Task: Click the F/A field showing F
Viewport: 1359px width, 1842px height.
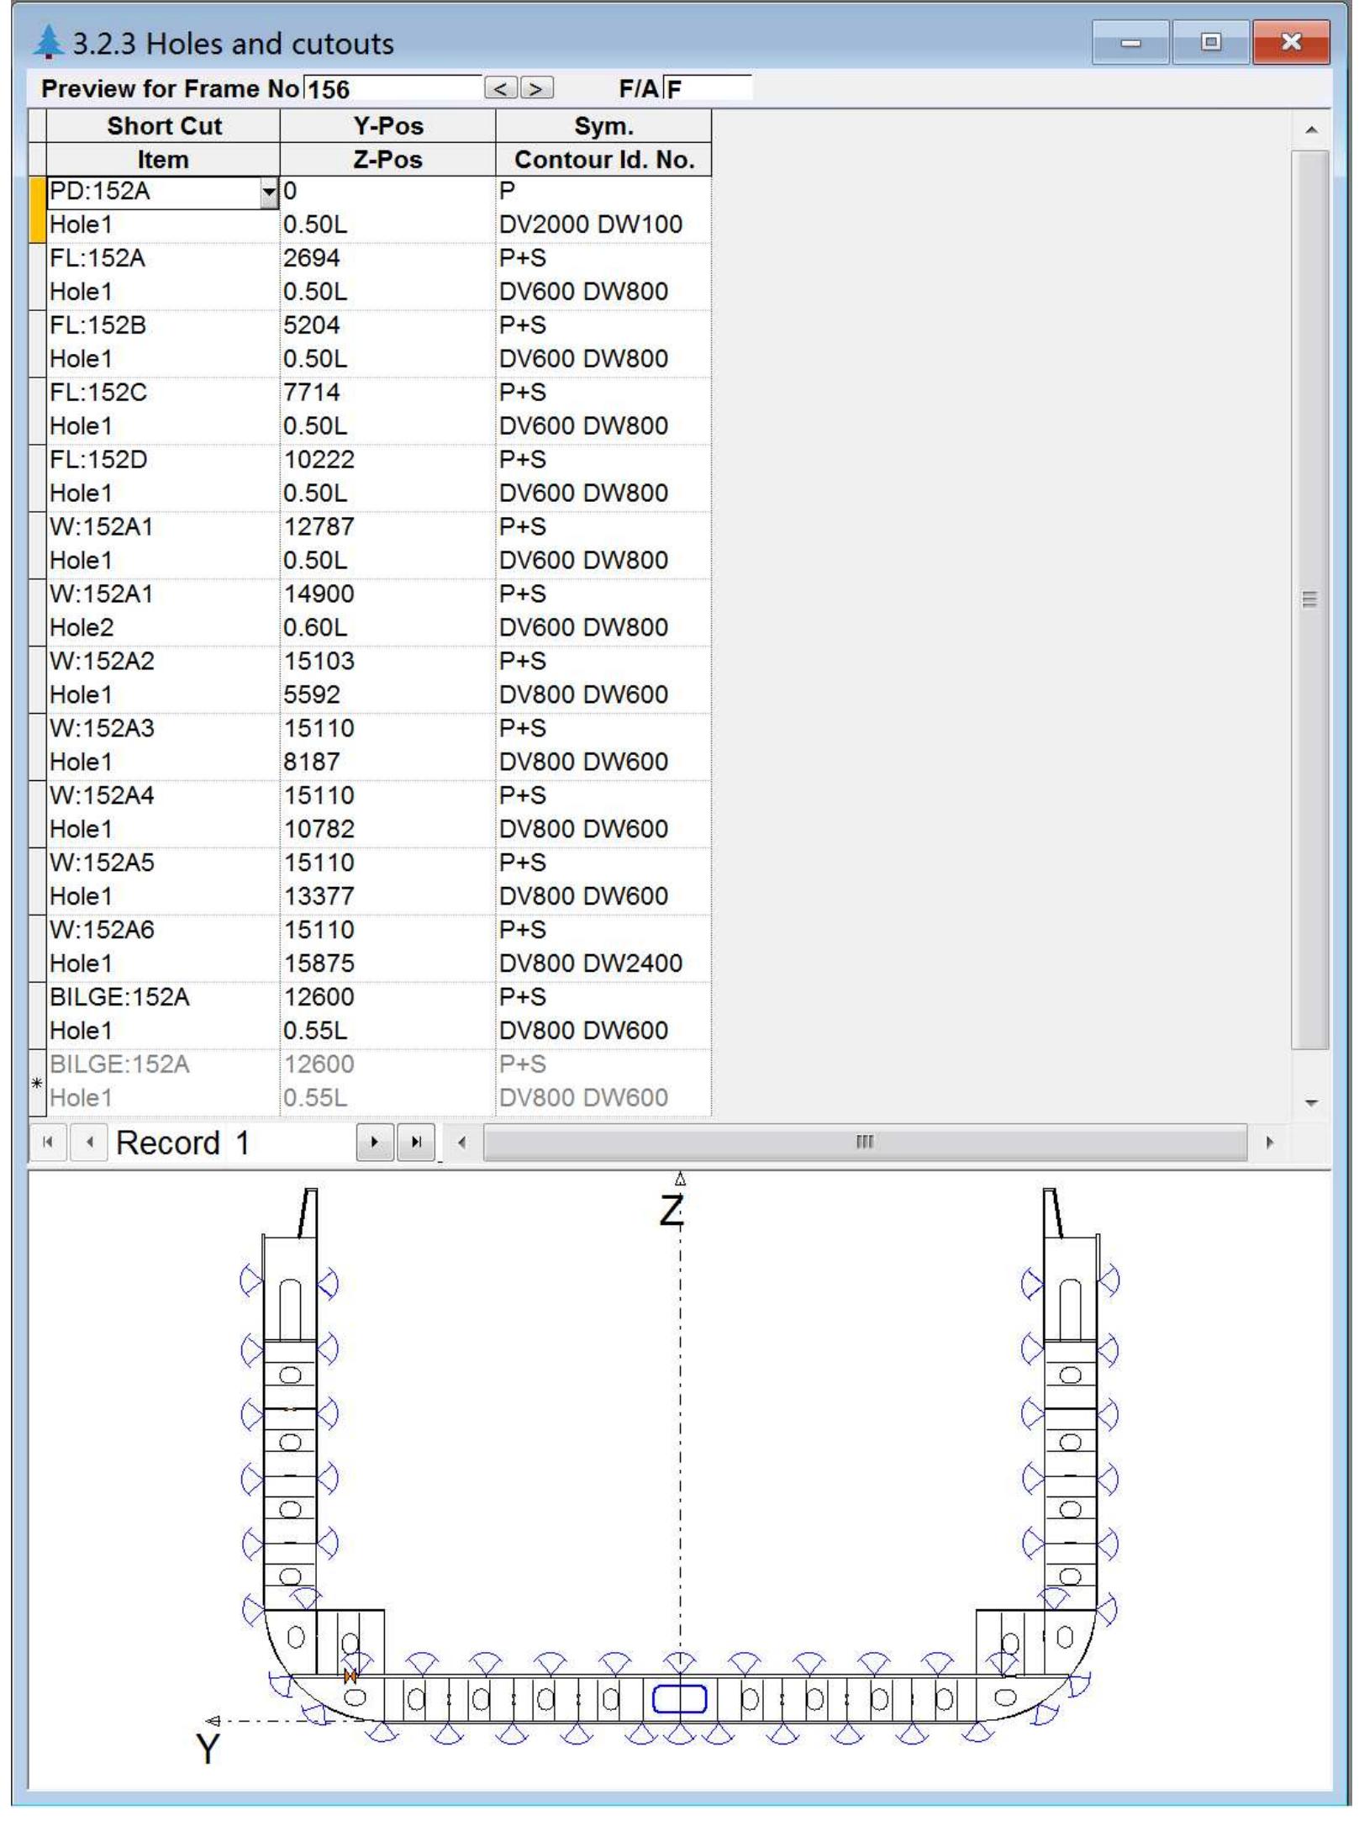Action: point(706,87)
